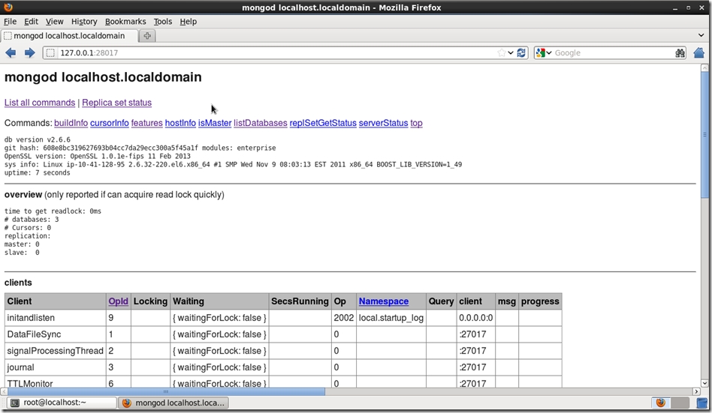The width and height of the screenshot is (712, 413).
Task: Open the list-all-tabs dropdown arrow
Action: pos(701,35)
